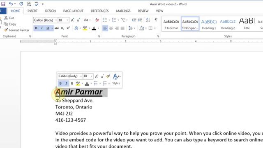This screenshot has height=148, width=263.
Task: Apply the text highlight color in the ribbon
Action: [85, 28]
